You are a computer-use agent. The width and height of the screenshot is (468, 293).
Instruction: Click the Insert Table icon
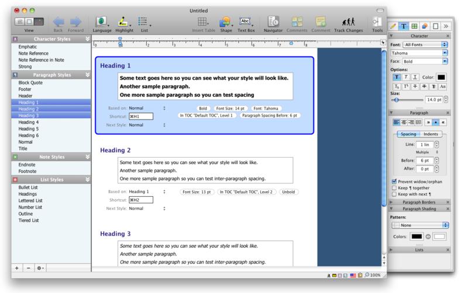coord(202,22)
